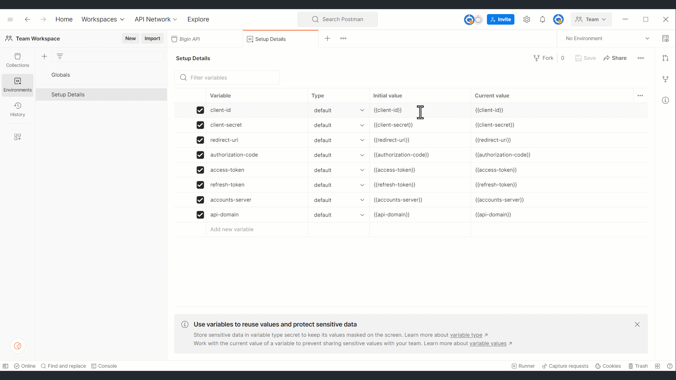The height and width of the screenshot is (380, 676).
Task: Open the History panel
Action: [x=17, y=110]
